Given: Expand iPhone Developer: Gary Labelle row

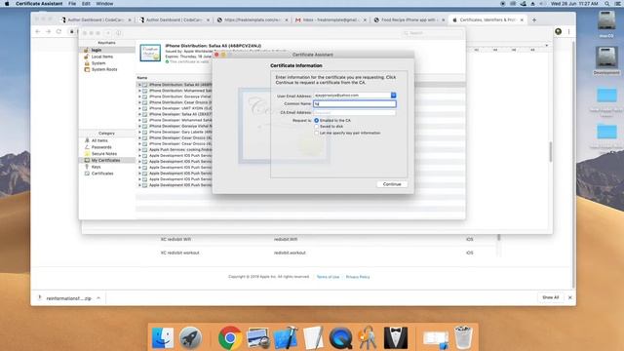Looking at the screenshot, I should tap(139, 132).
